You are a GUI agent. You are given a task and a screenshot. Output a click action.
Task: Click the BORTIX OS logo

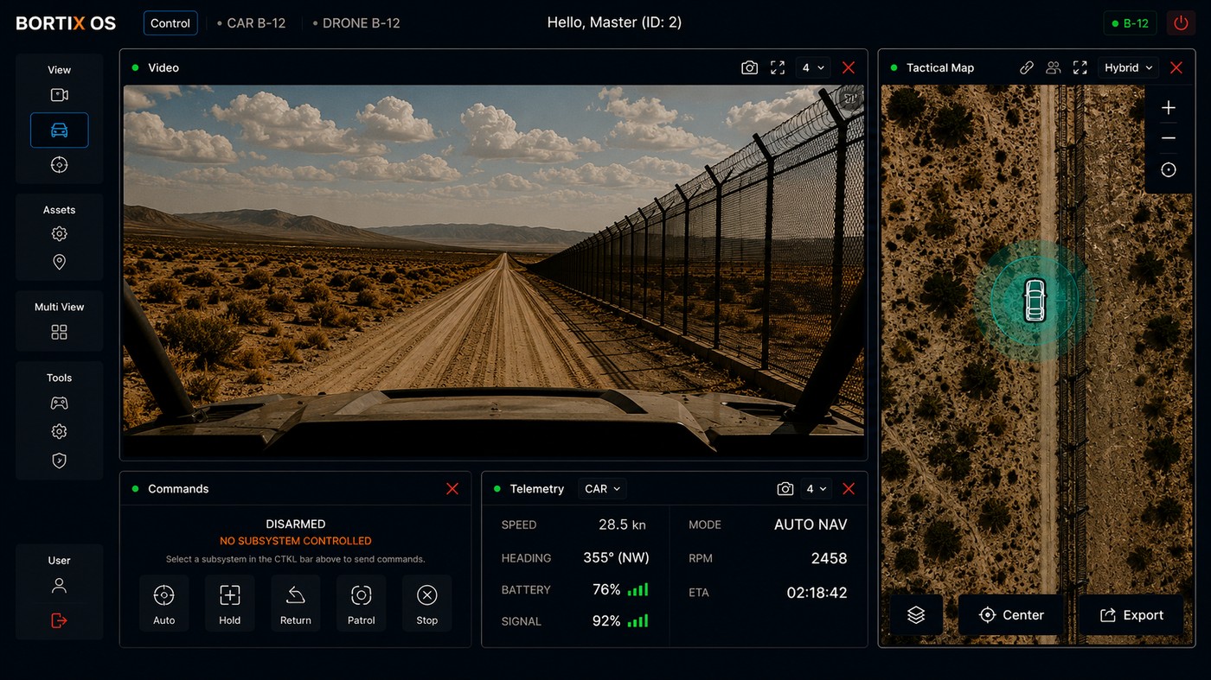tap(66, 23)
